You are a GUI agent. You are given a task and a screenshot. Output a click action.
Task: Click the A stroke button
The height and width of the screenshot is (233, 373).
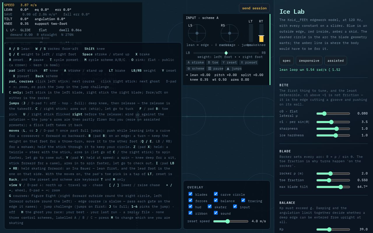(x=196, y=63)
